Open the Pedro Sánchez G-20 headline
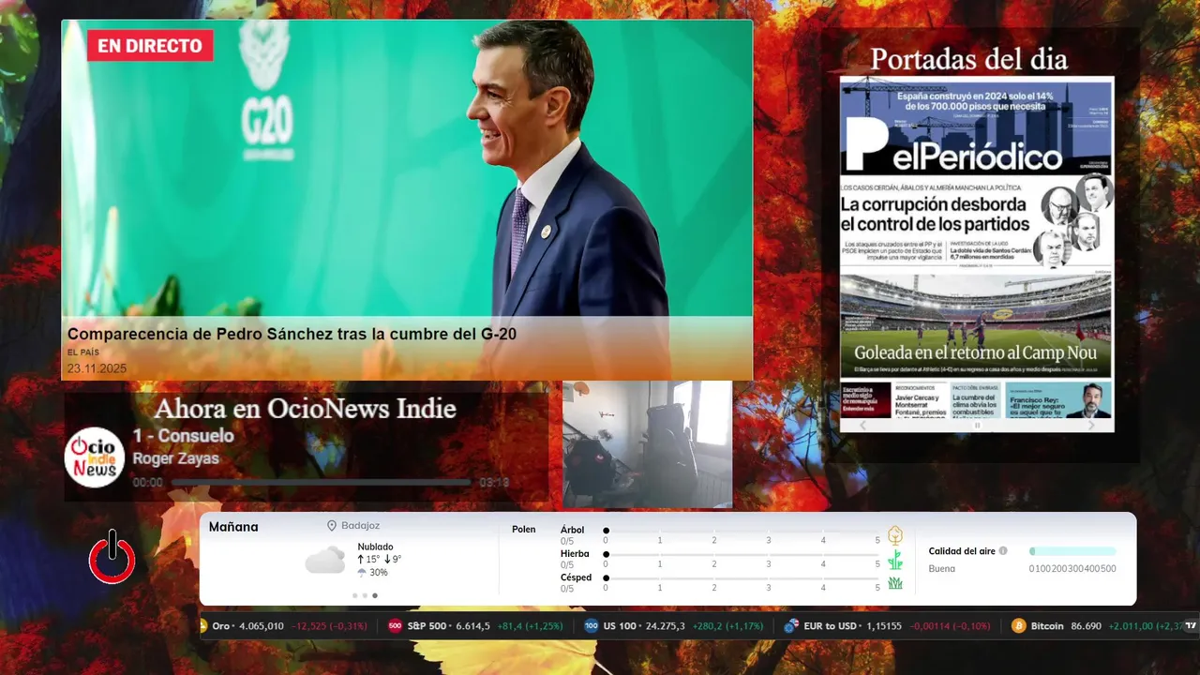1200x675 pixels. point(292,334)
